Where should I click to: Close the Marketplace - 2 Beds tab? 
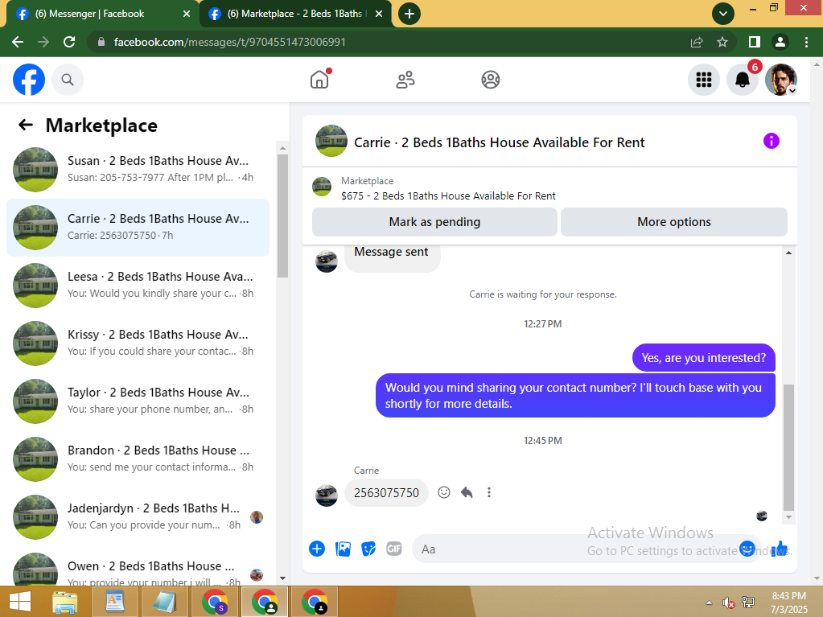[x=380, y=14]
